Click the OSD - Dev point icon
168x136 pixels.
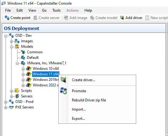tap(11, 36)
